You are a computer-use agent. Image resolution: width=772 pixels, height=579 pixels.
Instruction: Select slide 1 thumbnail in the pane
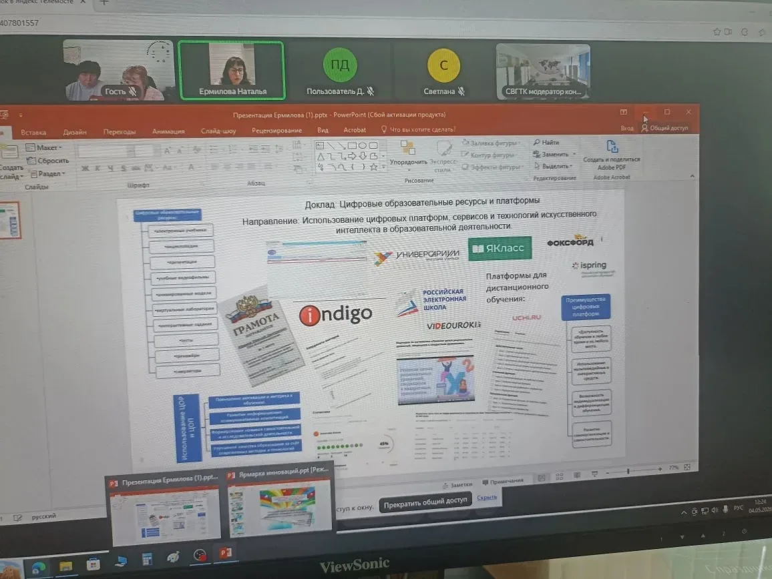(x=10, y=220)
